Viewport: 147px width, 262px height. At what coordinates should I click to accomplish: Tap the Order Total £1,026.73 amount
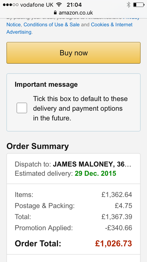[114, 244]
